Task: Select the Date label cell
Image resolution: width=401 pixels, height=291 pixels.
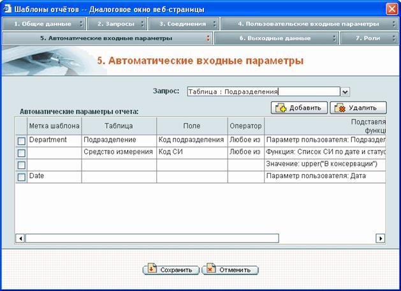Action: pyautogui.click(x=54, y=177)
